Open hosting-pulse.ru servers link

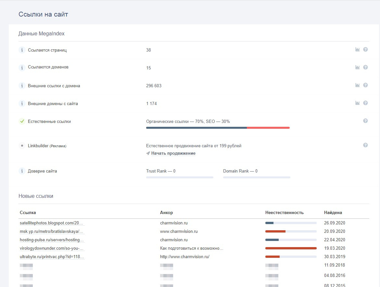click(x=52, y=240)
